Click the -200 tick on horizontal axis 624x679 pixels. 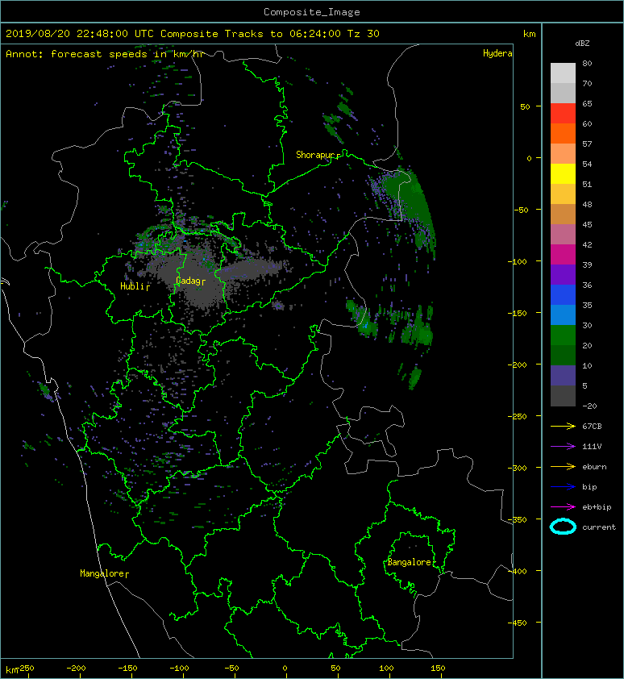76,669
